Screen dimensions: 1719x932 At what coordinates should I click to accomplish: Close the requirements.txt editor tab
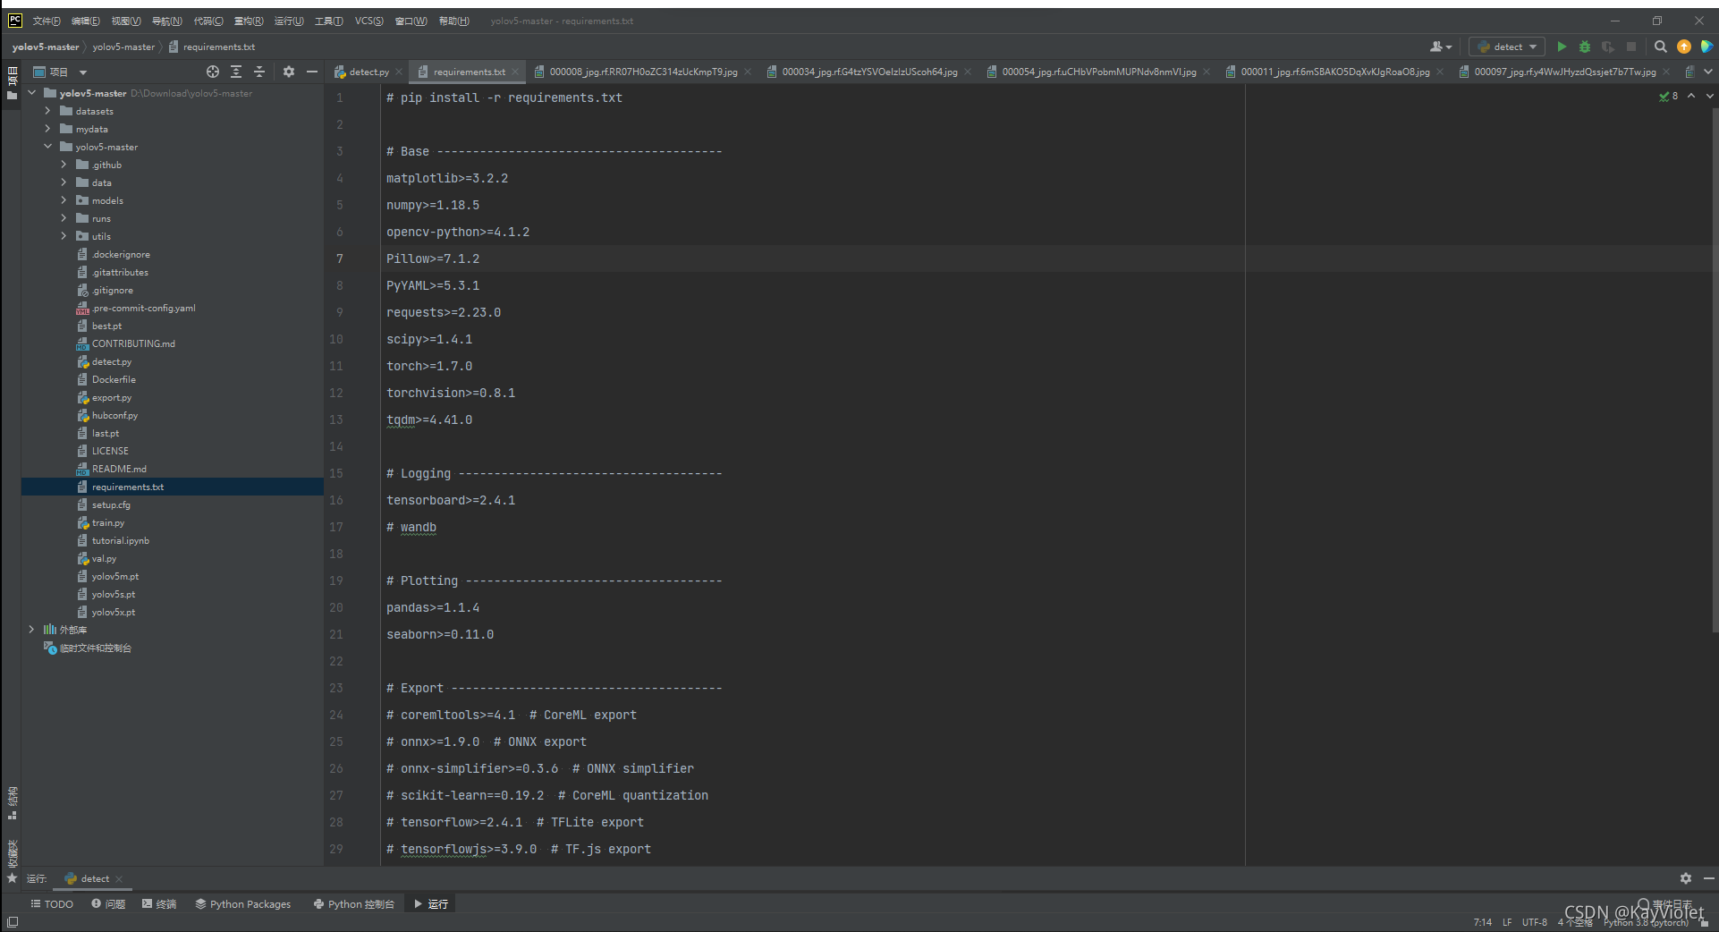click(515, 72)
